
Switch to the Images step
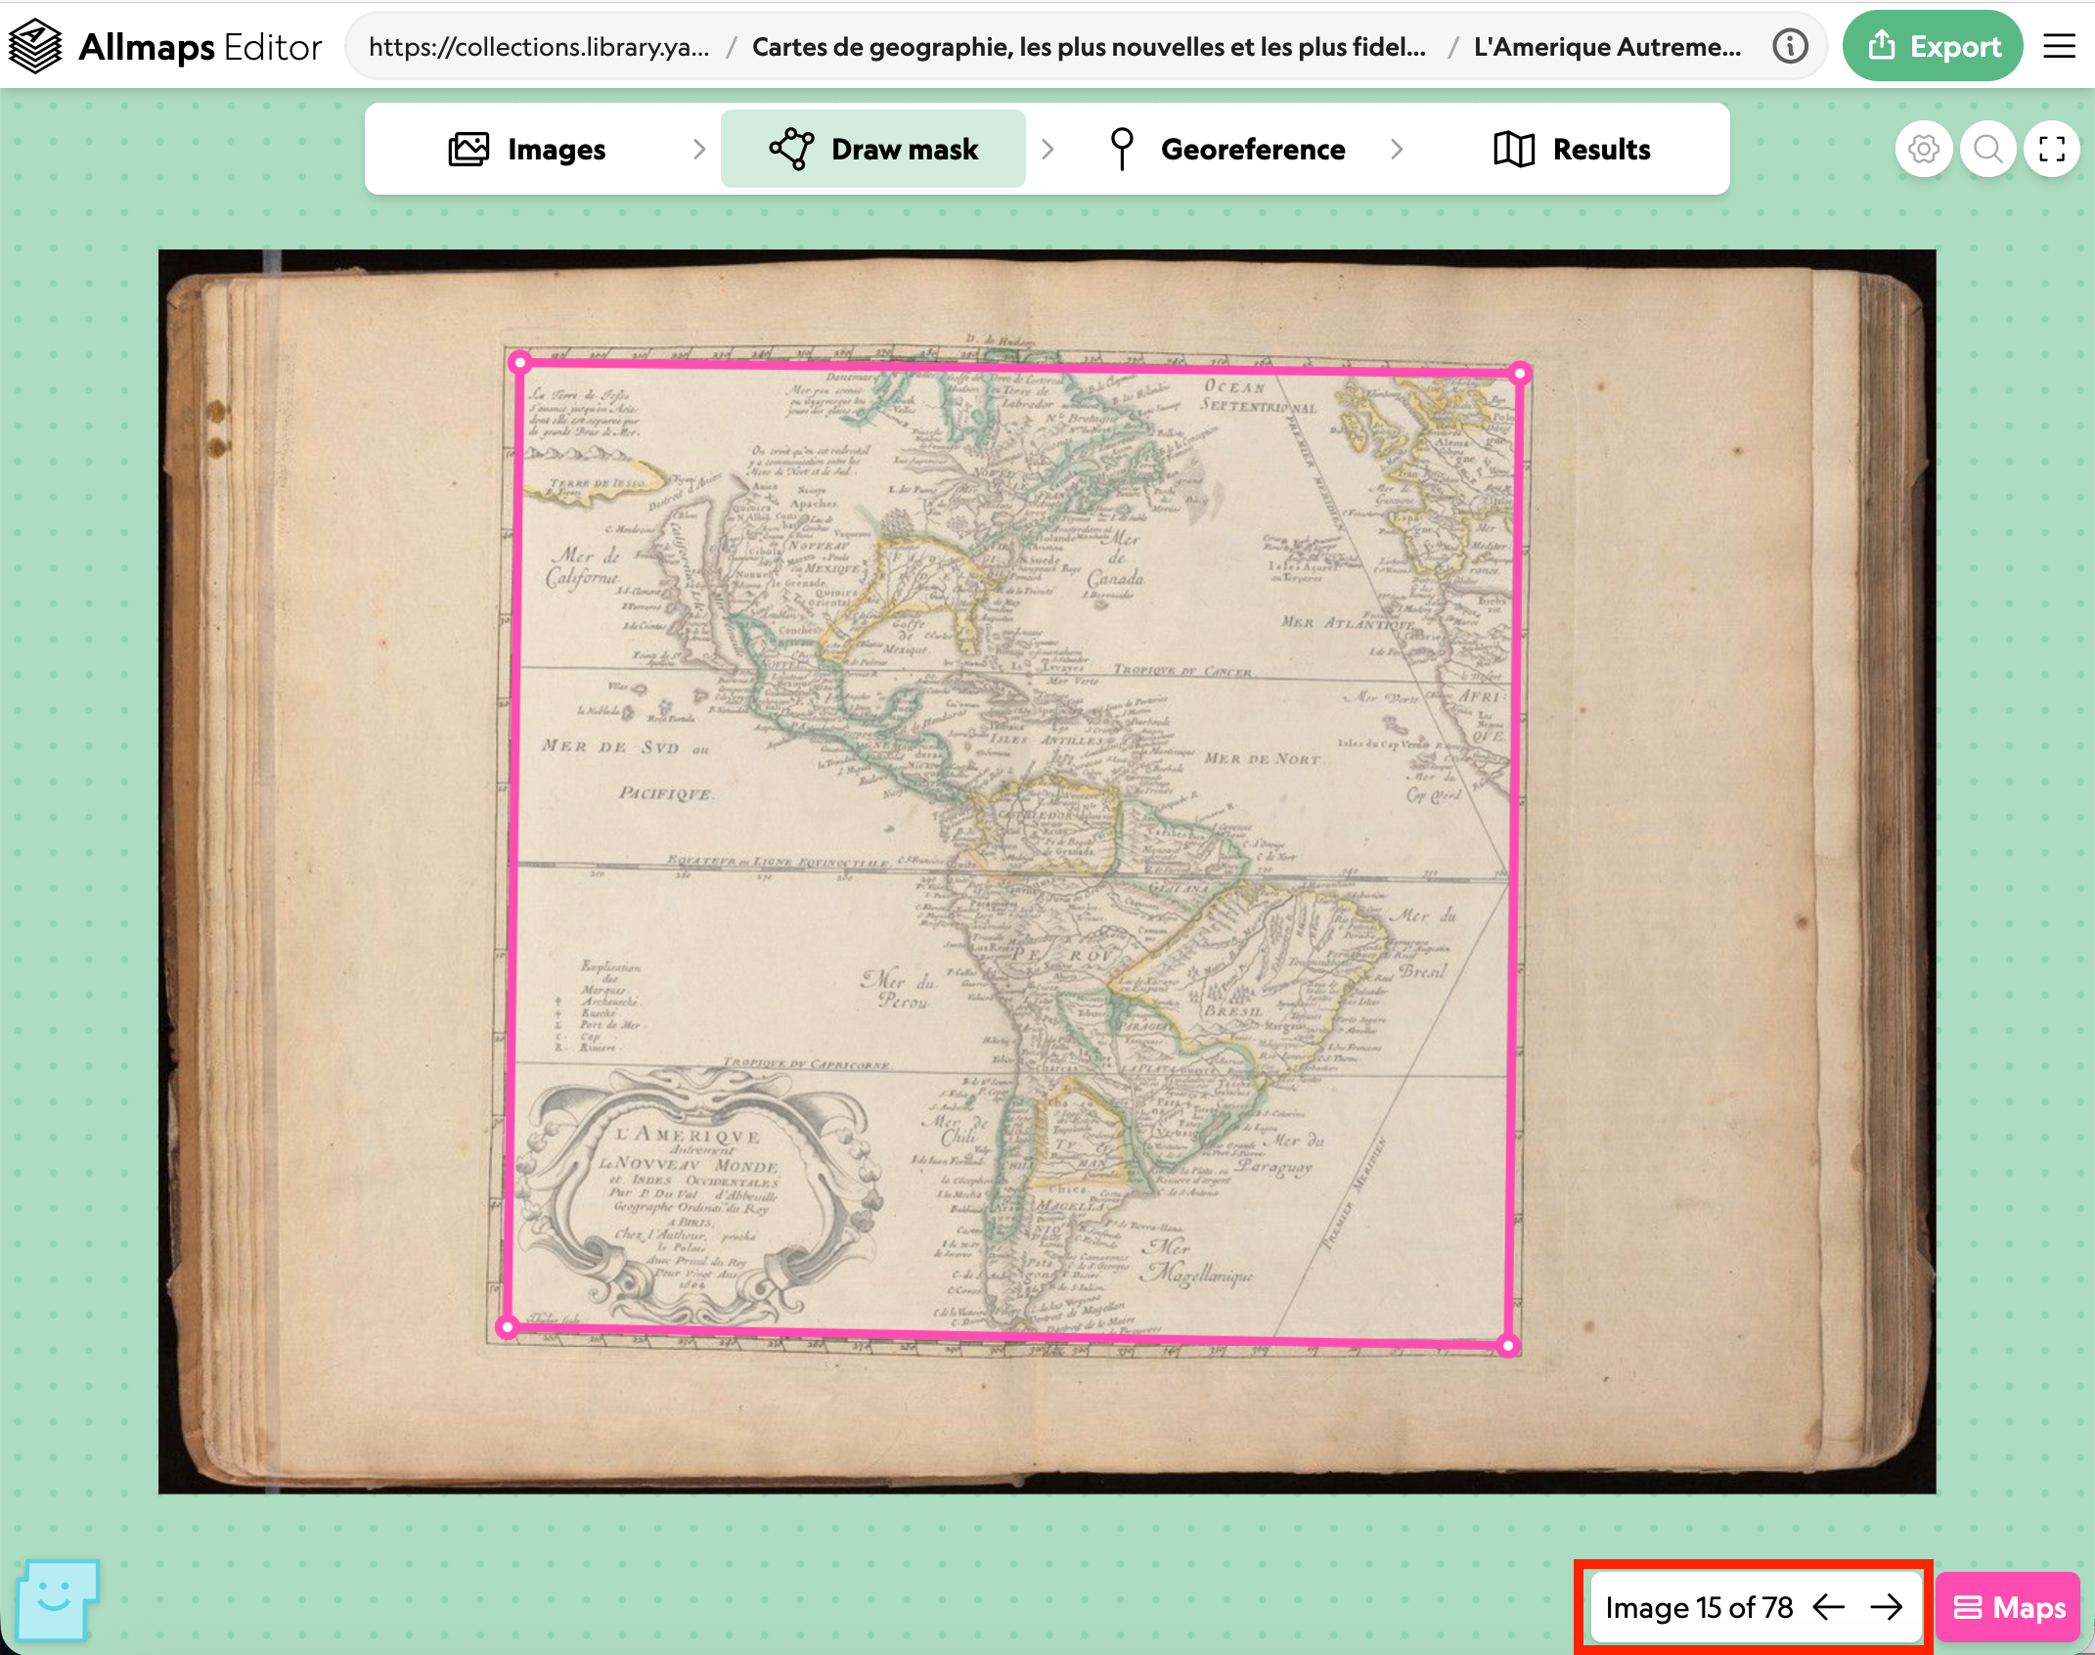(526, 149)
